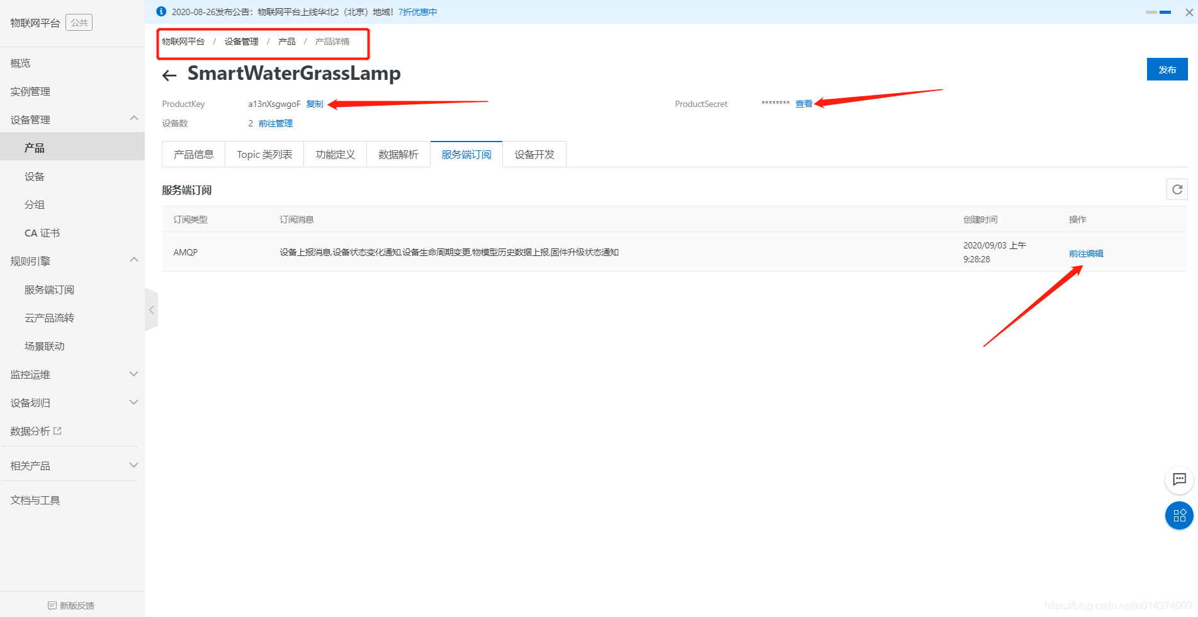Screen dimensions: 1198x617
Task: Click the SmartWaterGrassLamp product title
Action: (294, 74)
